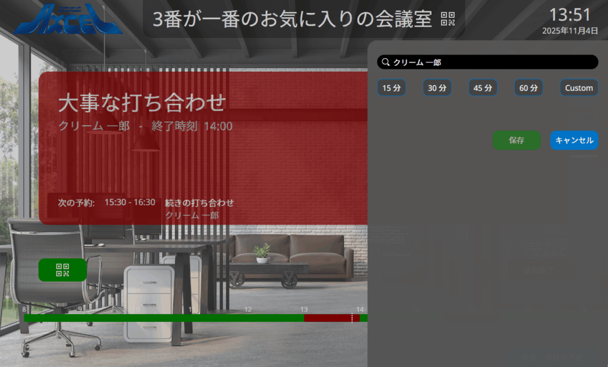Open the next booking 続きの打ち合わせ
608x367 pixels.
tap(199, 203)
